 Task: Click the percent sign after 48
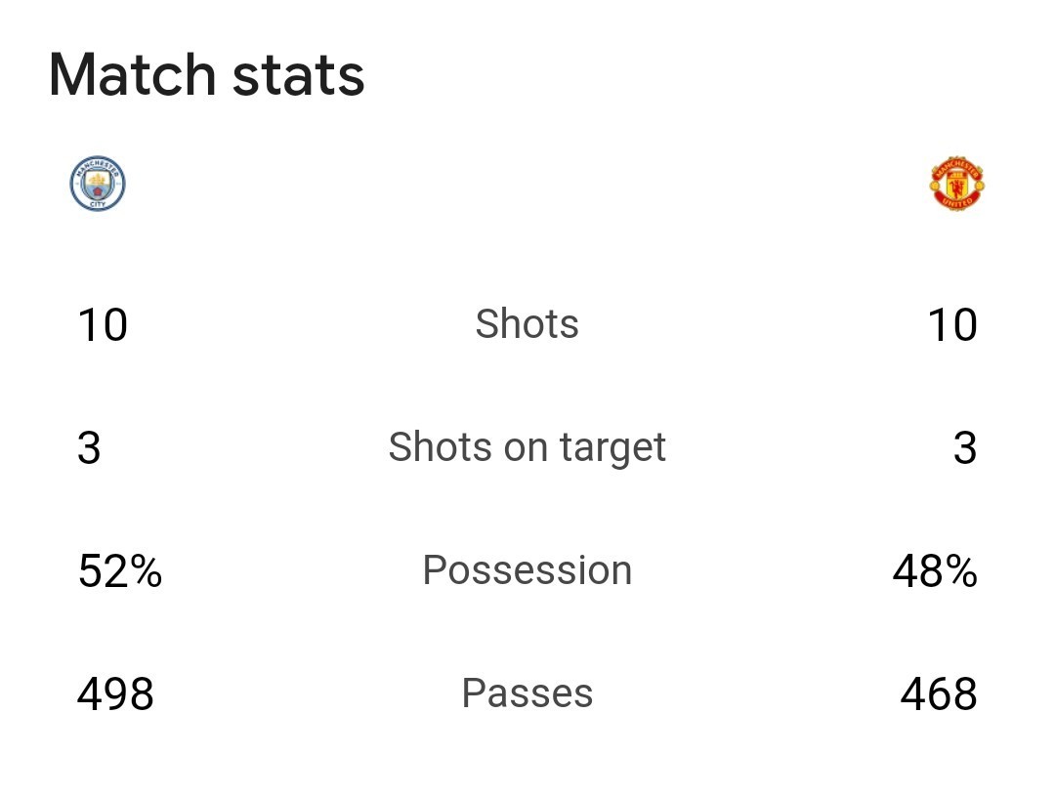pyautogui.click(x=961, y=571)
